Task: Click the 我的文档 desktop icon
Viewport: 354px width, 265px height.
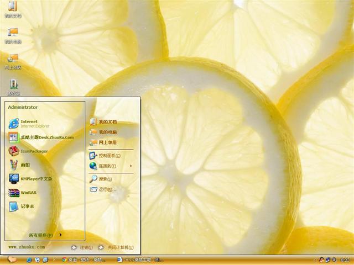Action: pyautogui.click(x=13, y=9)
